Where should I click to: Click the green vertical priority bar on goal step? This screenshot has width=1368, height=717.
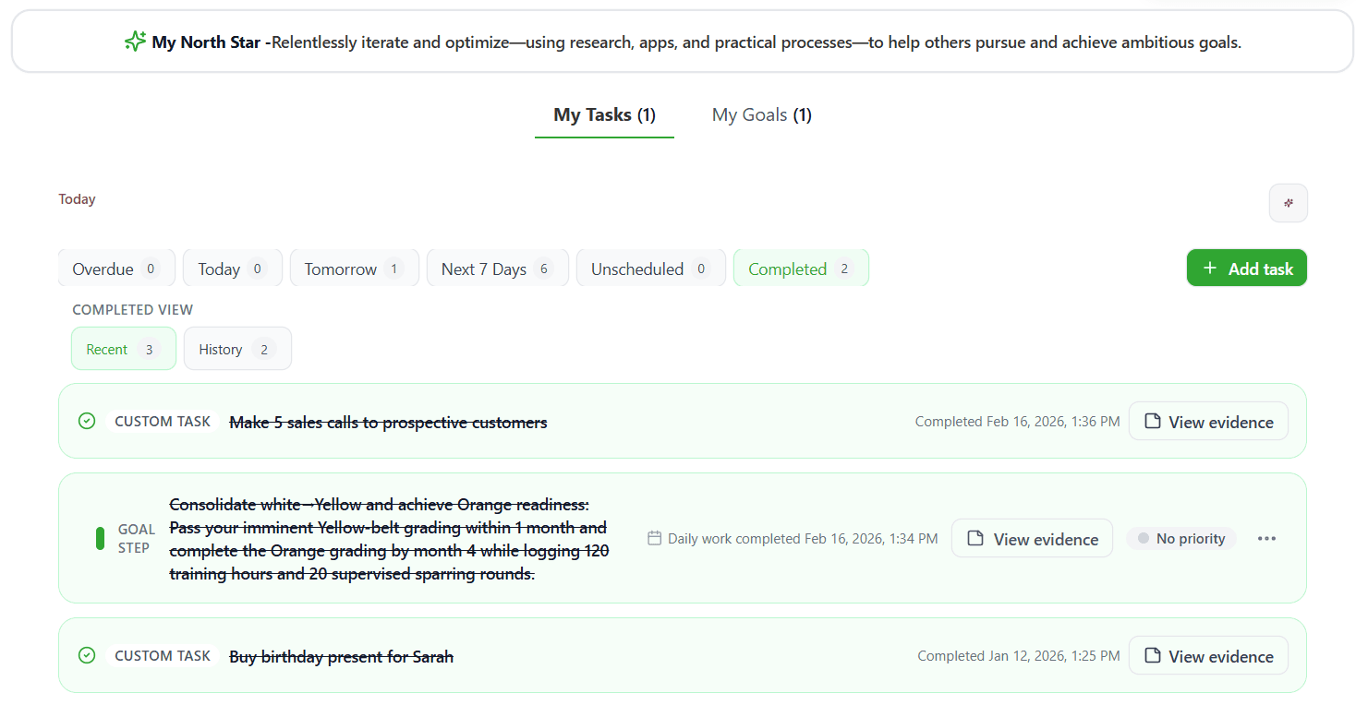tap(100, 538)
